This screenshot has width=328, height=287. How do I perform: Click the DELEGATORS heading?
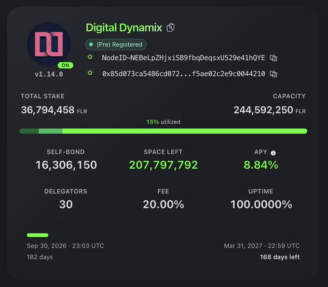pos(66,191)
